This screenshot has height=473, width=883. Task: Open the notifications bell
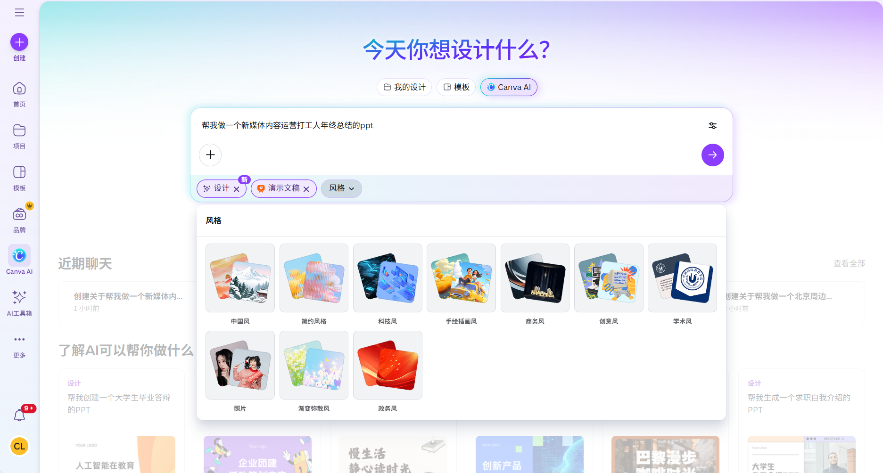click(19, 415)
